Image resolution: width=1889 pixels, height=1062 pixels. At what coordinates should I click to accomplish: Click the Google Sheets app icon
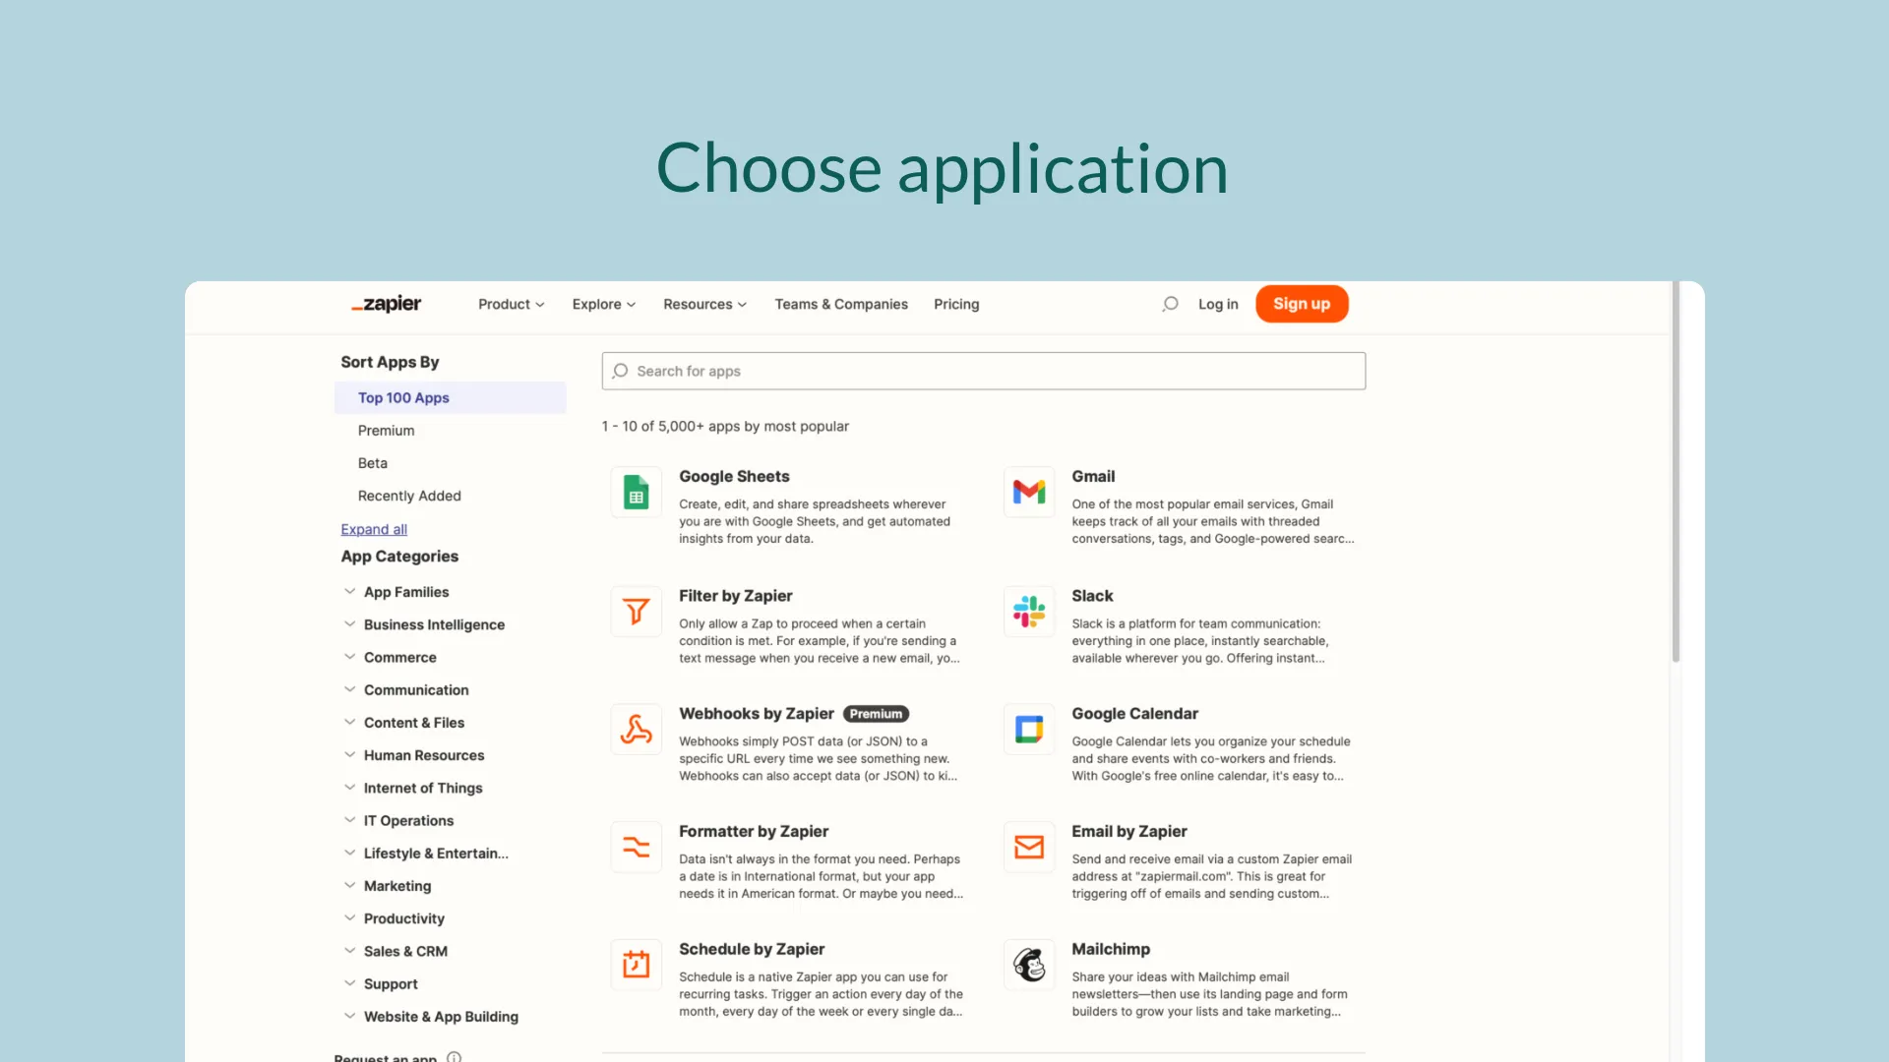pyautogui.click(x=636, y=493)
